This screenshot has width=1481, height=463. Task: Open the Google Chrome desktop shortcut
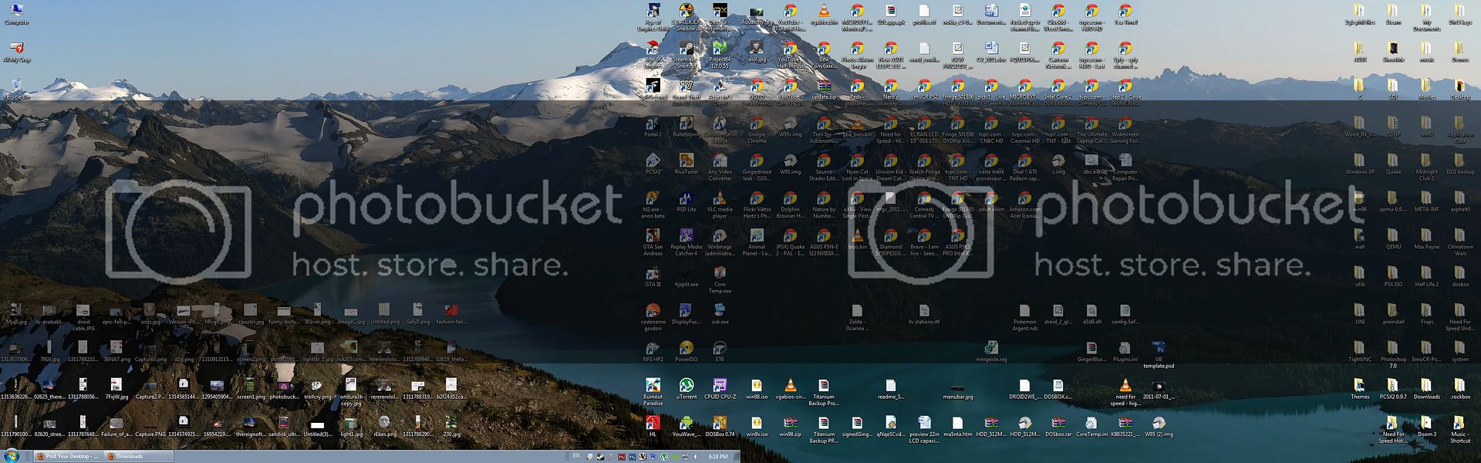[757, 124]
